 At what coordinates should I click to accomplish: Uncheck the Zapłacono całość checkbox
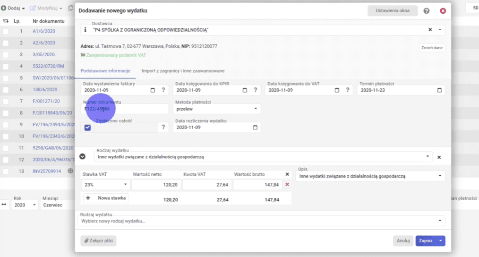[88, 127]
